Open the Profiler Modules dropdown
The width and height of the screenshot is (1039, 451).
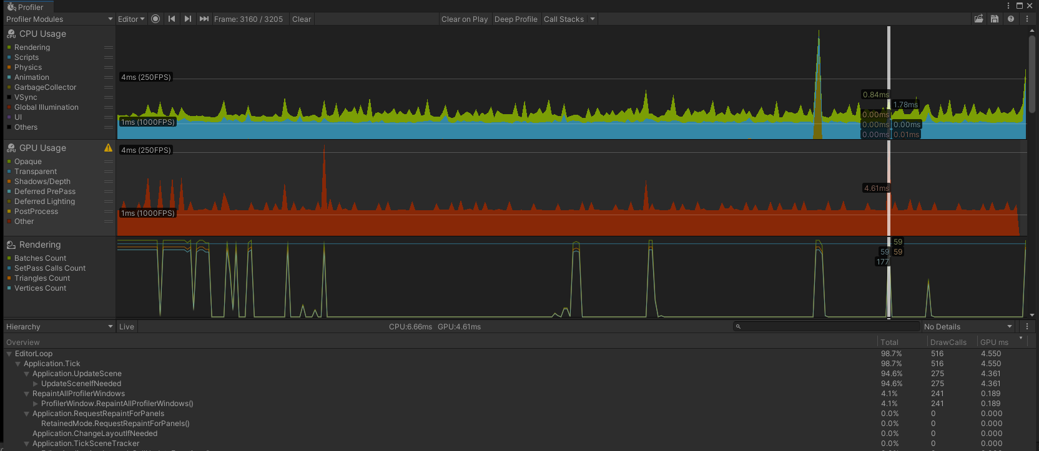pos(59,19)
